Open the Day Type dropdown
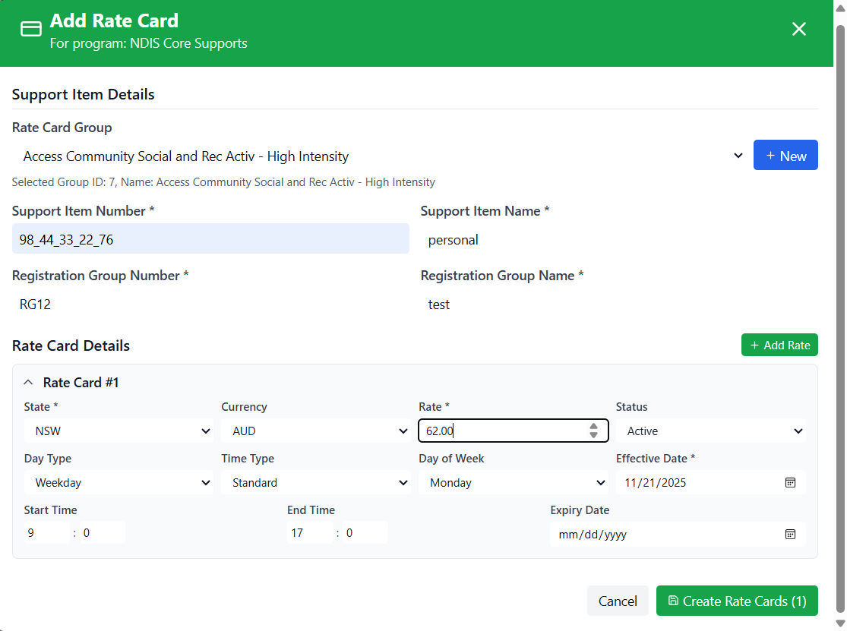 point(119,482)
